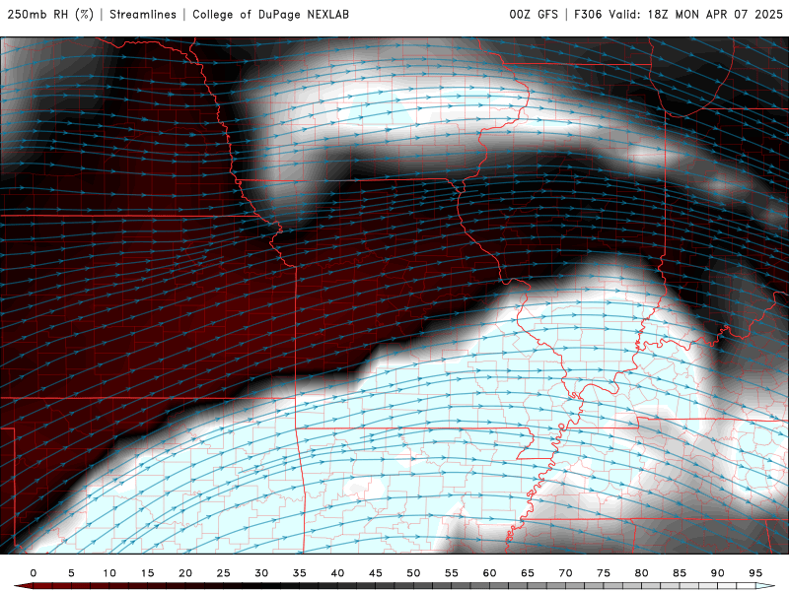Click the 'F306' forecast hour text

tap(588, 15)
